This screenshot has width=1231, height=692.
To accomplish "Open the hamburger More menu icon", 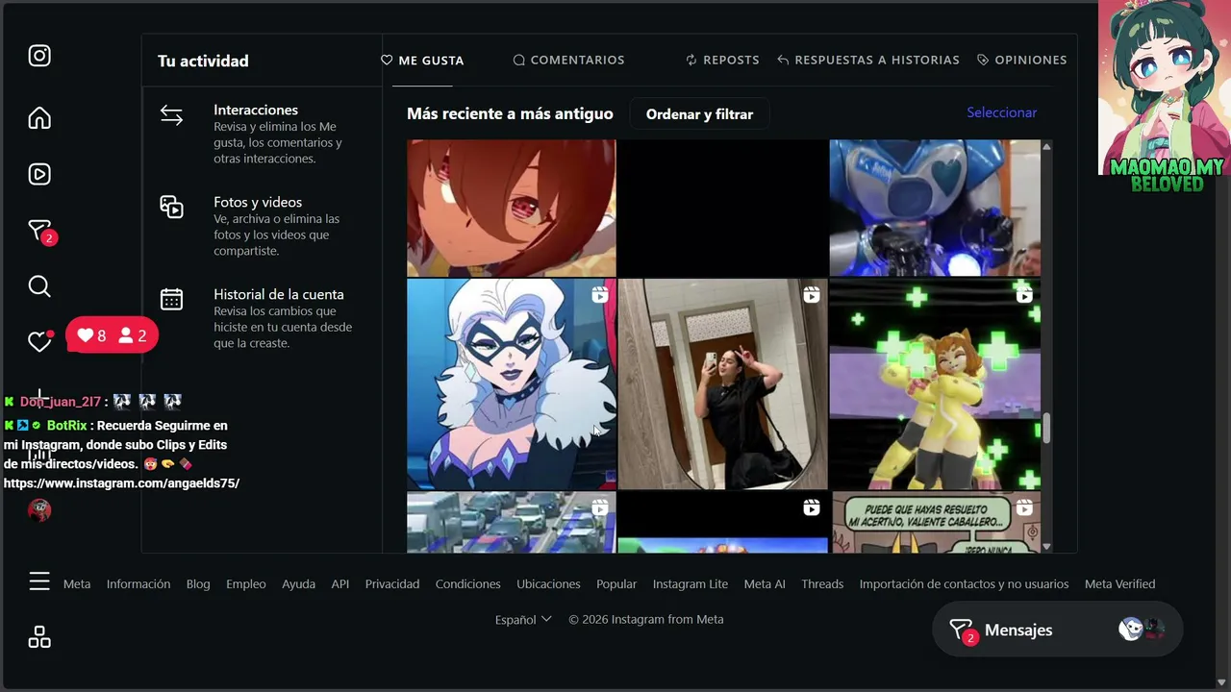I will click(x=39, y=581).
